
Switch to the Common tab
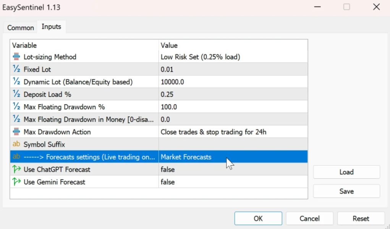point(21,27)
